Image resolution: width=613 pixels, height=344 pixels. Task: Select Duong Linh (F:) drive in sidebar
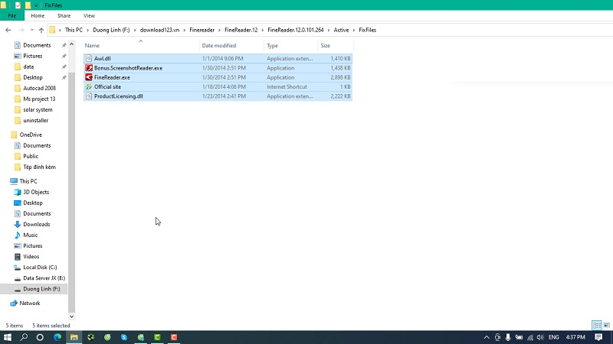41,289
